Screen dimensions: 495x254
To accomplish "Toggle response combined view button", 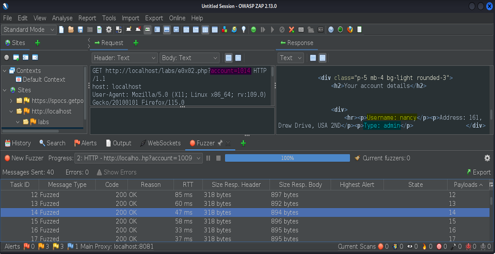I will pyautogui.click(x=322, y=58).
